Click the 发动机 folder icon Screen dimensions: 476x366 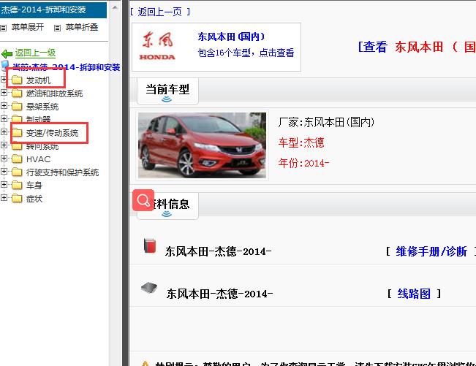(x=17, y=80)
